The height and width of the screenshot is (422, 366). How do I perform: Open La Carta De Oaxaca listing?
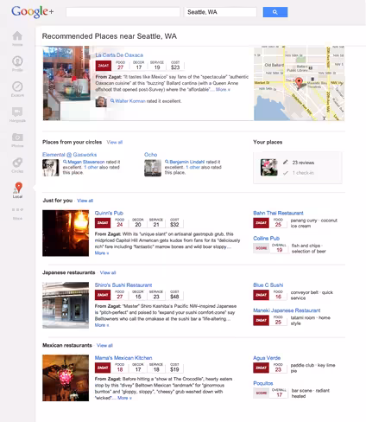(119, 55)
